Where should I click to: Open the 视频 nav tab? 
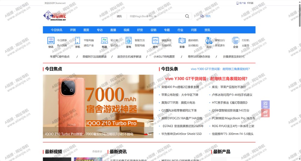point(126,30)
